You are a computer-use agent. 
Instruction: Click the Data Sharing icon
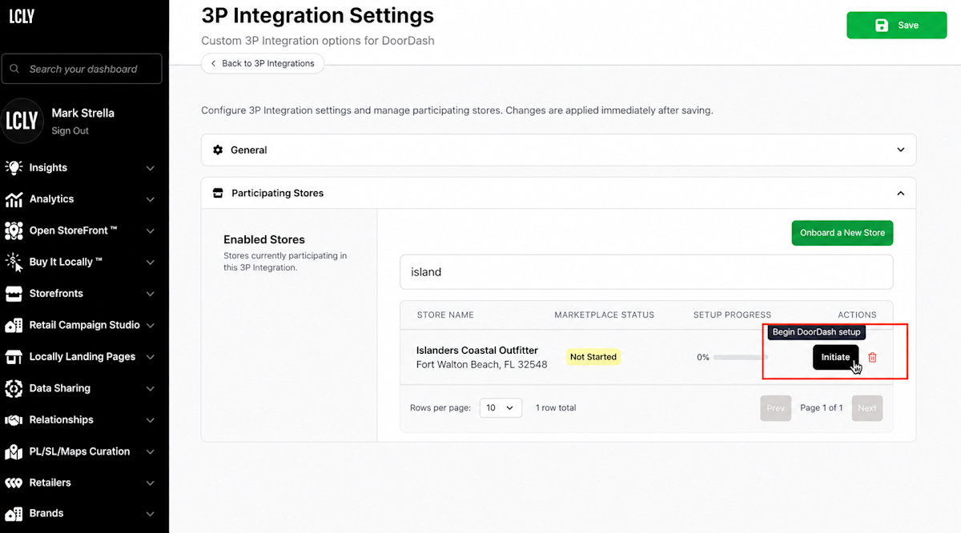point(14,388)
